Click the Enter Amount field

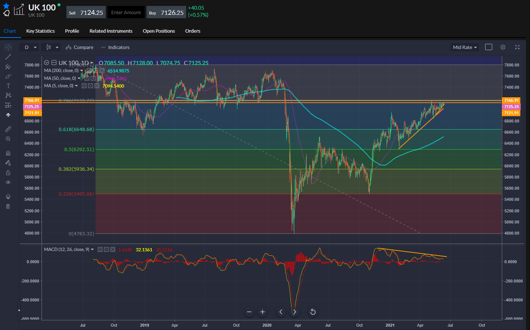point(126,13)
